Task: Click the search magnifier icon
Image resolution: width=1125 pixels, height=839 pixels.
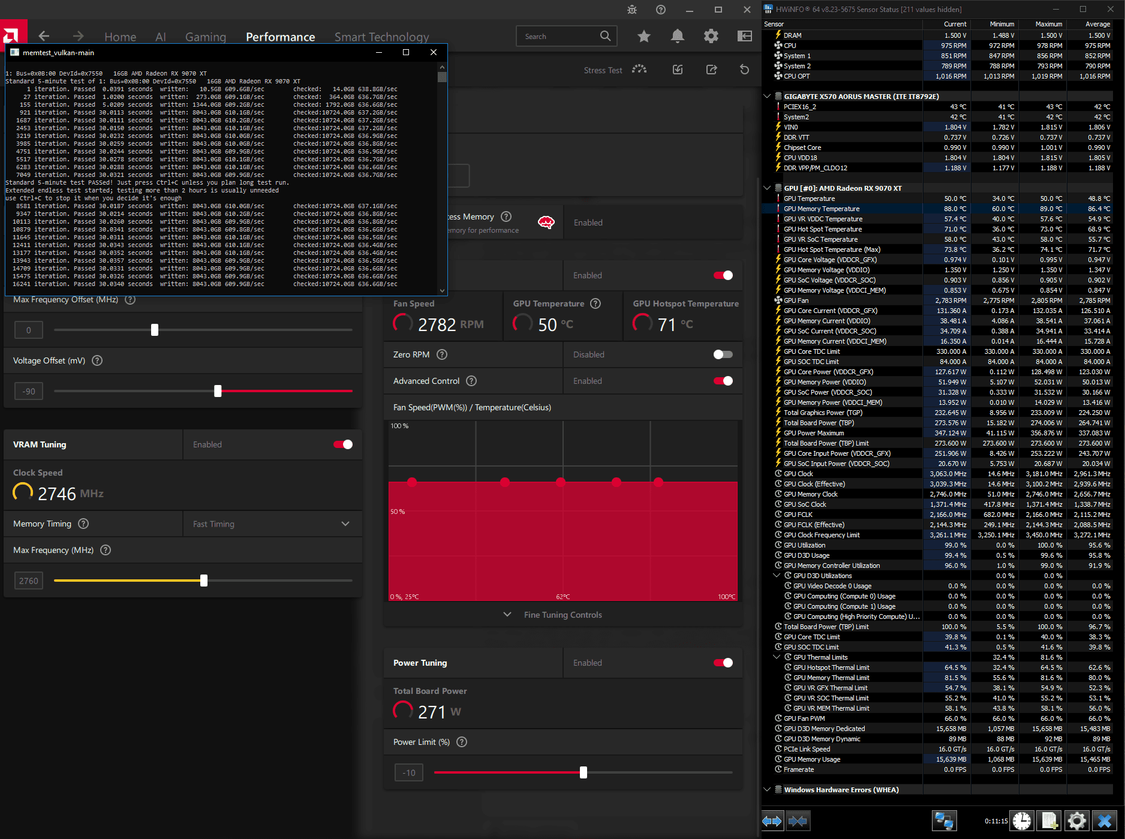Action: (x=606, y=36)
